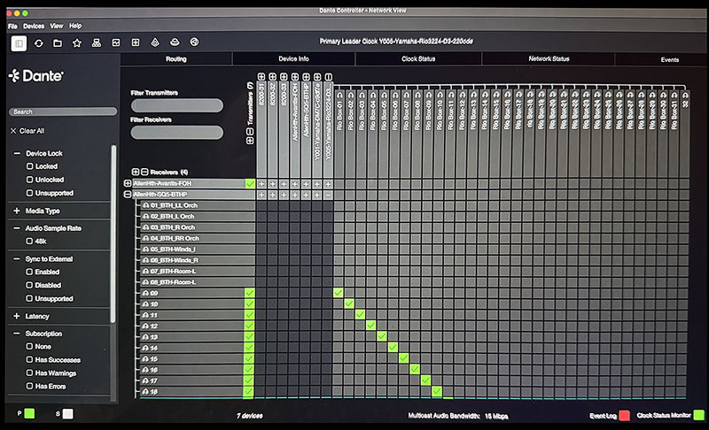Collapse the Subscription filter section
This screenshot has width=709, height=430.
click(x=17, y=334)
